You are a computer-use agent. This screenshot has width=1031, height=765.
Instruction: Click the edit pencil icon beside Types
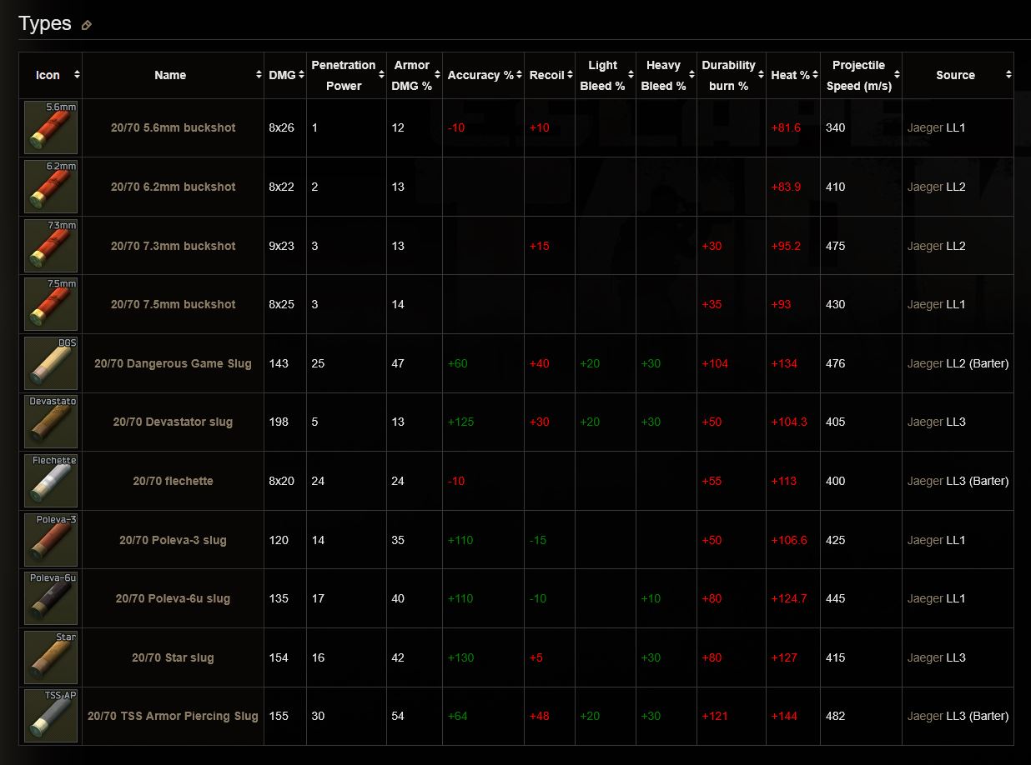pyautogui.click(x=87, y=25)
